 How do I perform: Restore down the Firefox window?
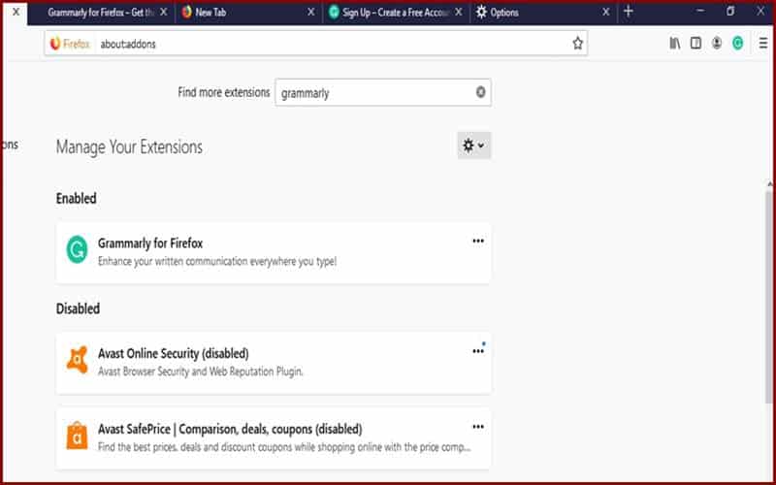click(730, 11)
